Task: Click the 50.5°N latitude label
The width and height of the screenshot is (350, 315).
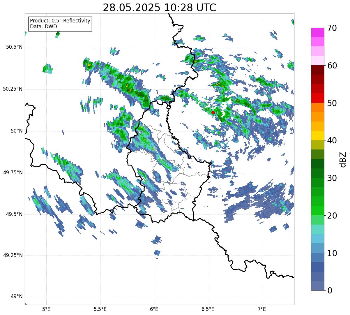Action: pyautogui.click(x=14, y=47)
